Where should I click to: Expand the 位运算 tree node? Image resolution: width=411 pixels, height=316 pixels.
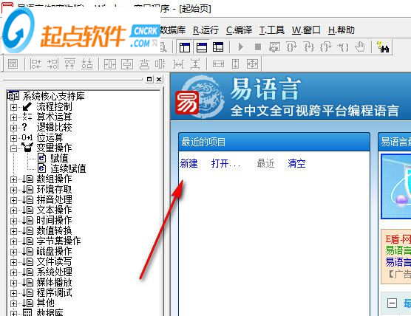[13, 138]
